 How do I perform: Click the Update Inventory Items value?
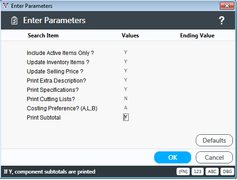coord(125,61)
